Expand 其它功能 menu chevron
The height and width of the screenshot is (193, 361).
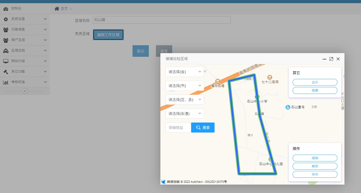click(x=45, y=72)
